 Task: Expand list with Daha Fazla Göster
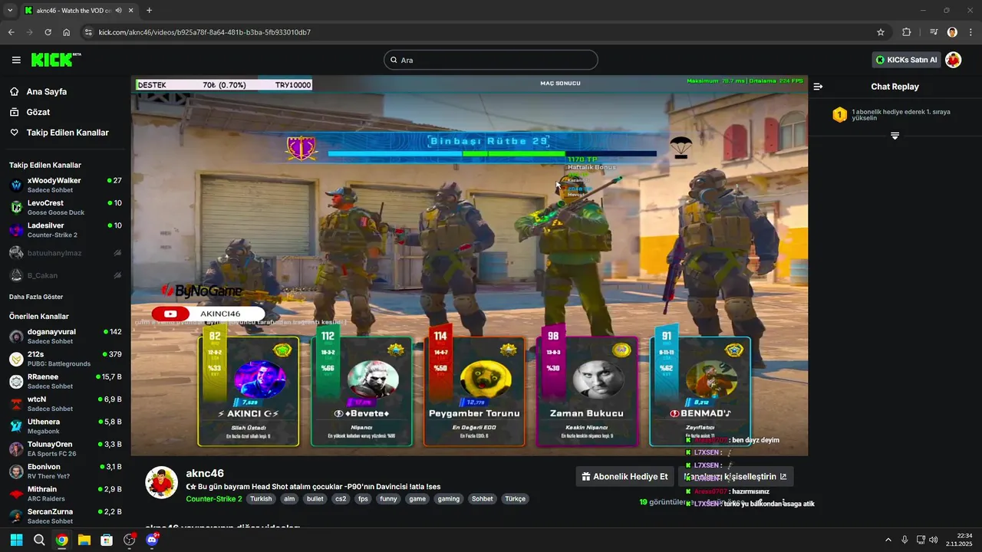pyautogui.click(x=36, y=297)
